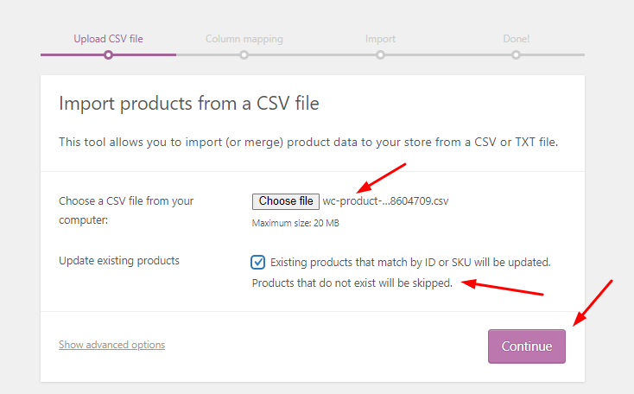Click the Done! step progress circle
The height and width of the screenshot is (394, 634).
[516, 55]
